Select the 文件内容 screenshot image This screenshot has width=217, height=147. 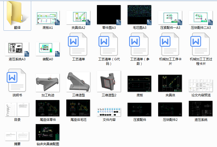109,112
